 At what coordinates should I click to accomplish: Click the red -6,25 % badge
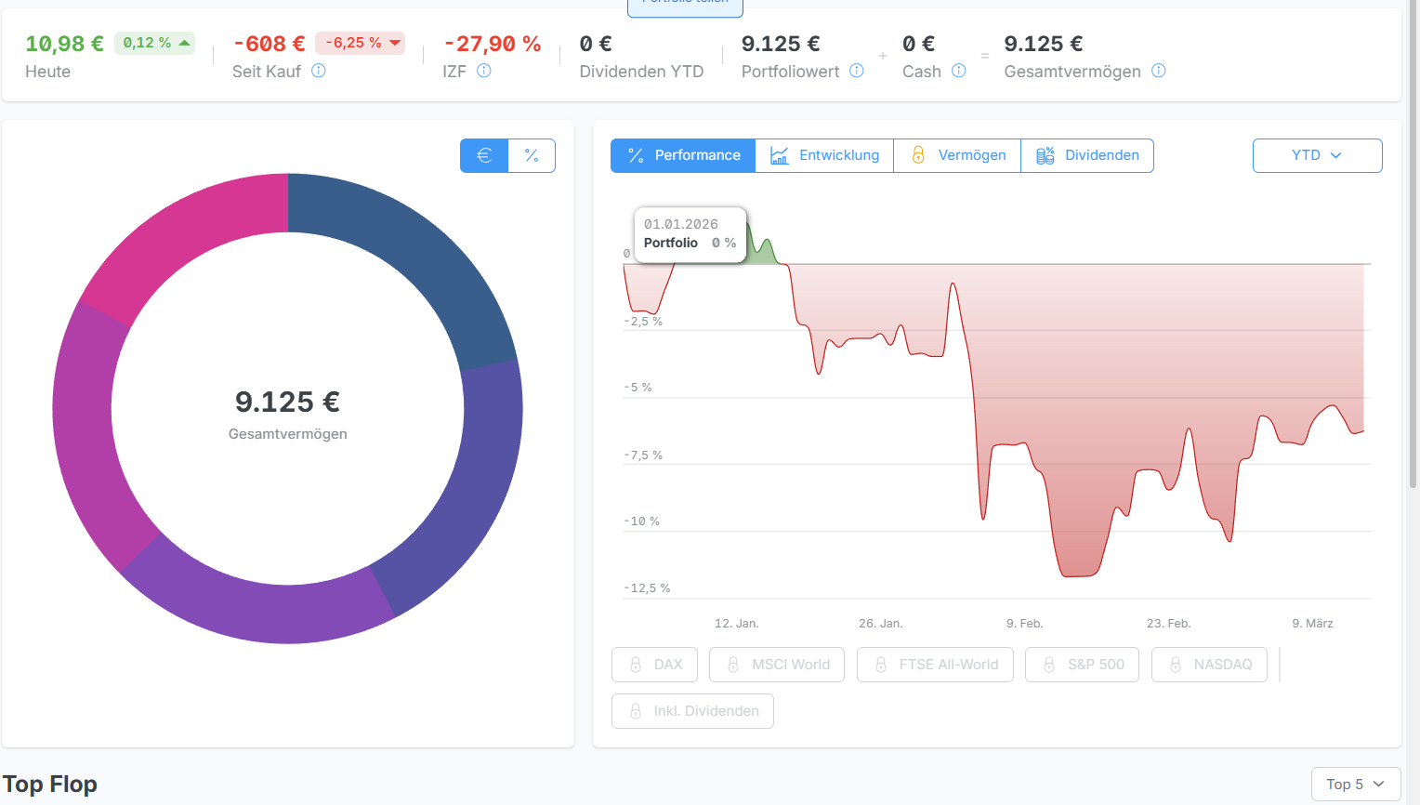tap(360, 43)
